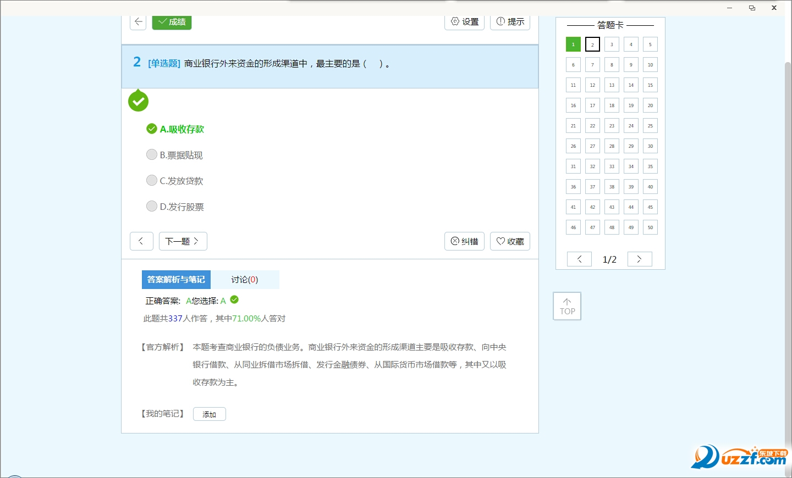Open question 1 in answer card
This screenshot has height=478, width=792.
pos(573,45)
